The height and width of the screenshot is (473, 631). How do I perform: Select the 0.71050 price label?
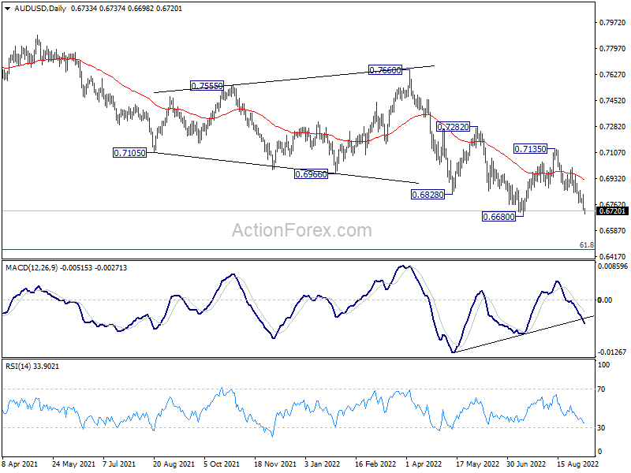129,153
